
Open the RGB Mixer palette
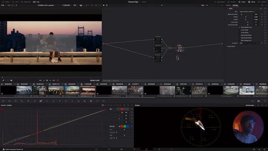(28, 101)
